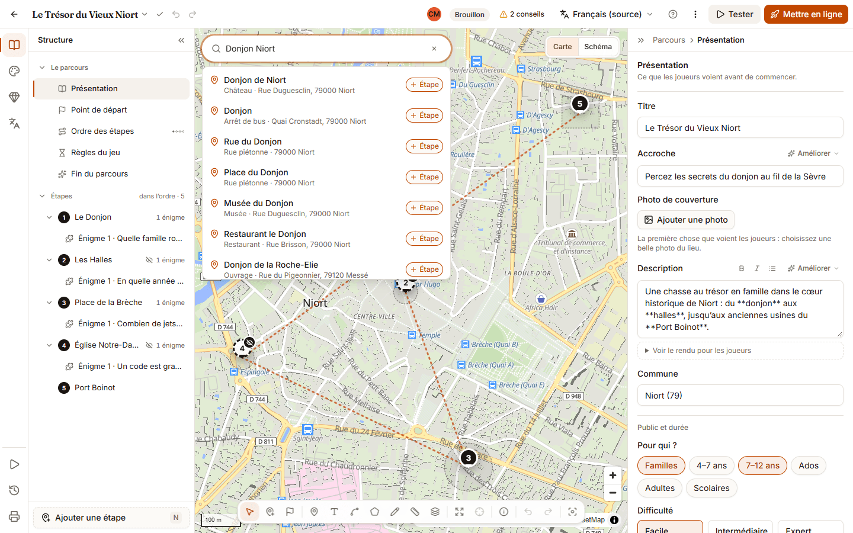Collapse the Structure panel with double chevron
853x533 pixels.
point(181,40)
